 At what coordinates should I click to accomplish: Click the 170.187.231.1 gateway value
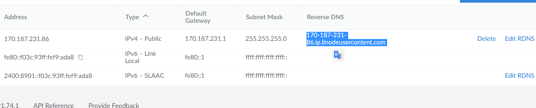[205, 39]
